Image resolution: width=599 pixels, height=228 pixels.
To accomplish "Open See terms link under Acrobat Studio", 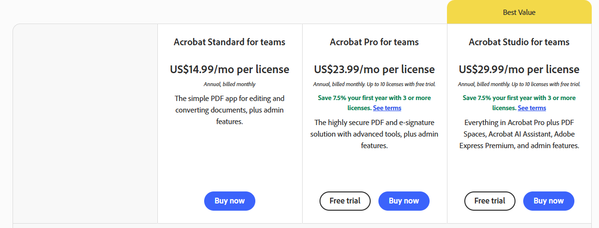I will tap(532, 108).
